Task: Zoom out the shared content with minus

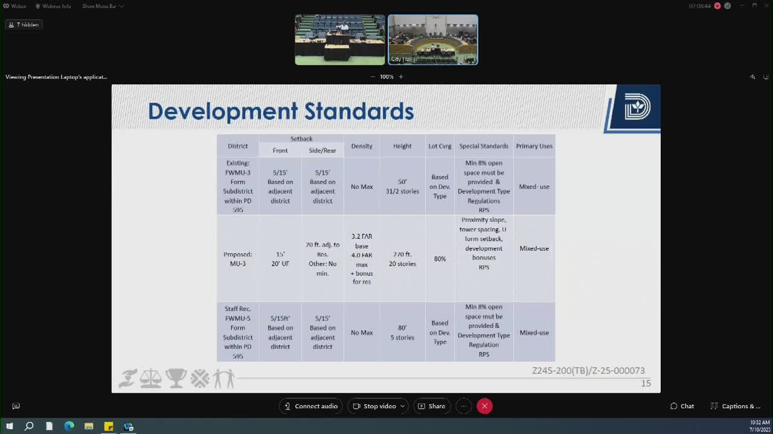Action: (373, 77)
